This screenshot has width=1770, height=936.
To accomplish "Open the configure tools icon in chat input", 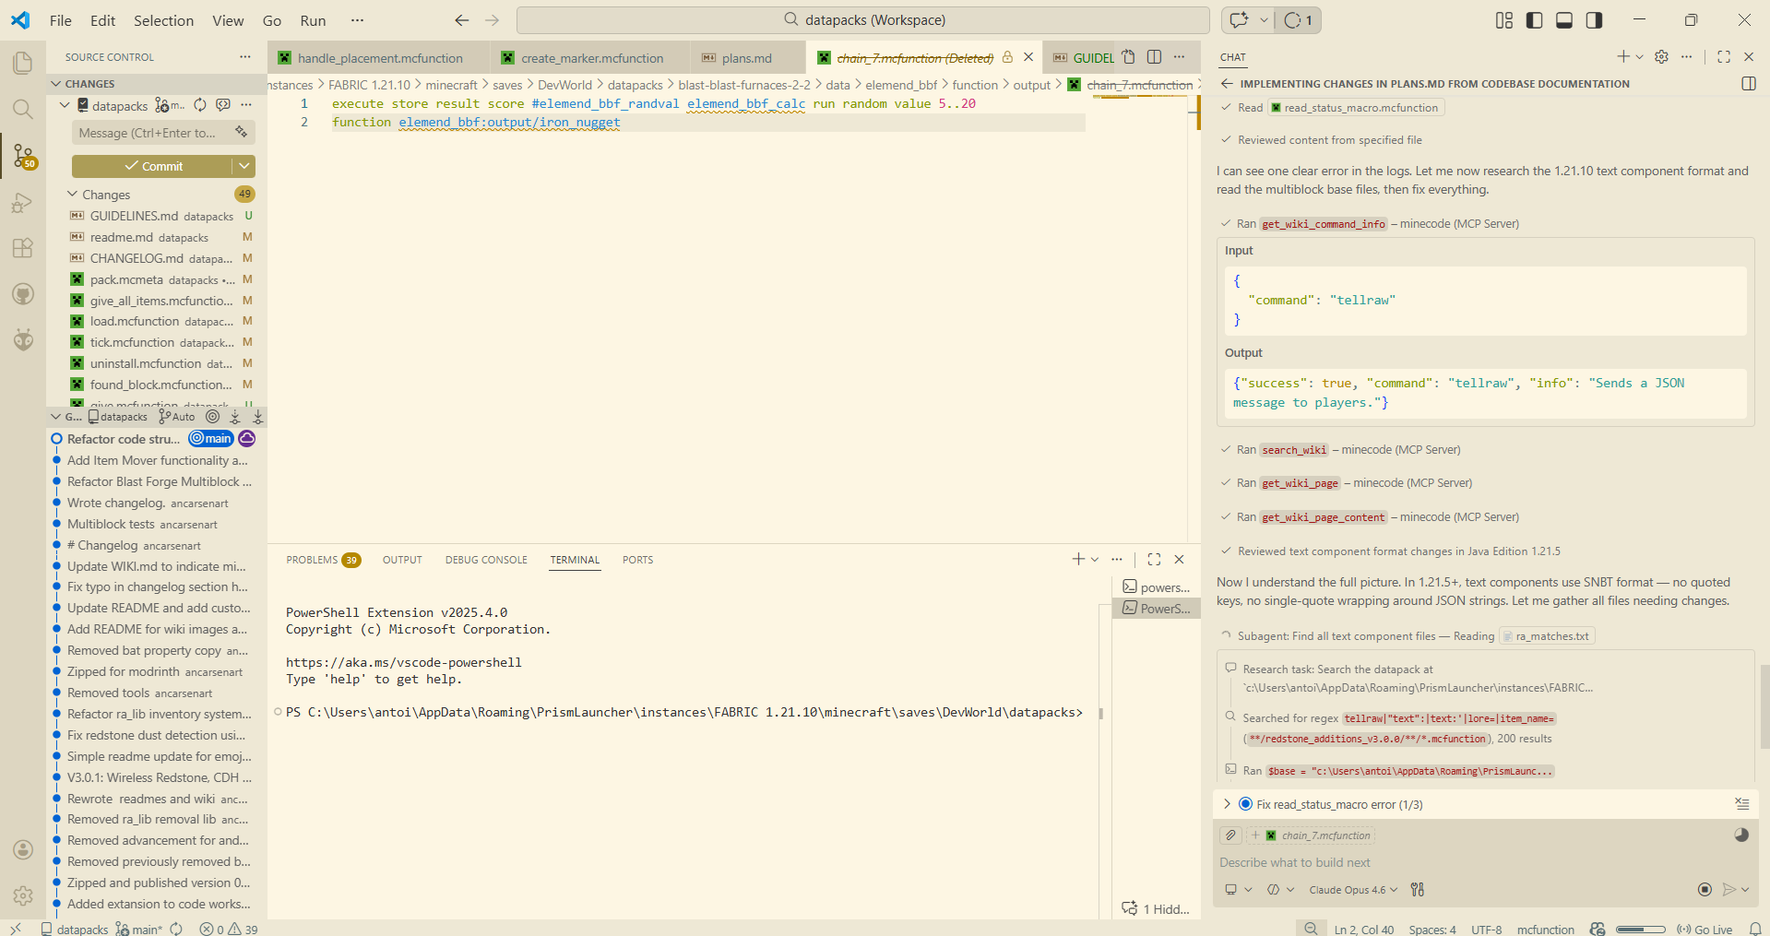I will tap(1418, 890).
